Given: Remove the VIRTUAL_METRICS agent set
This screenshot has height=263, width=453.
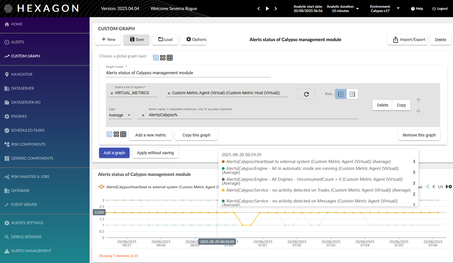Looking at the screenshot, I should 112,93.
